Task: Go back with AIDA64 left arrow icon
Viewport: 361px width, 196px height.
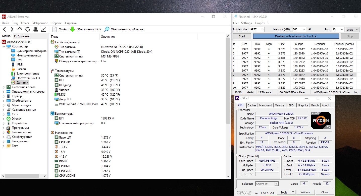Action: [4, 29]
